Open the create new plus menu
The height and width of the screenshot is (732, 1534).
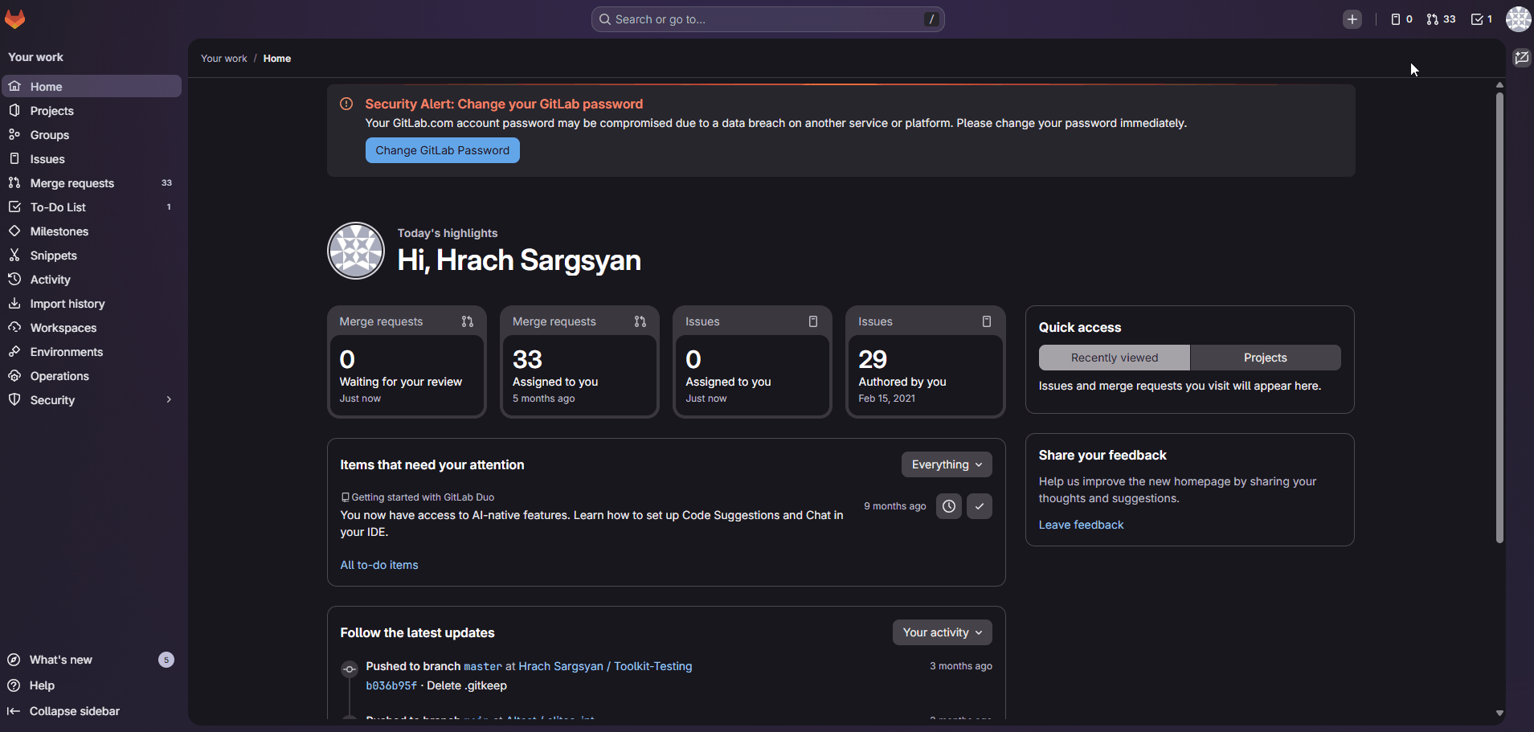tap(1352, 19)
